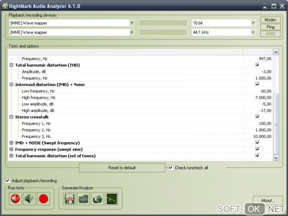Expand IMD + NOISE (Swept frequency) node
Viewport: 288px width, 216px height.
(11, 143)
